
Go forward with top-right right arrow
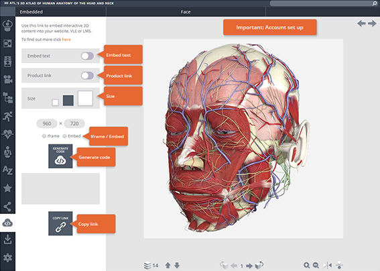(372, 23)
